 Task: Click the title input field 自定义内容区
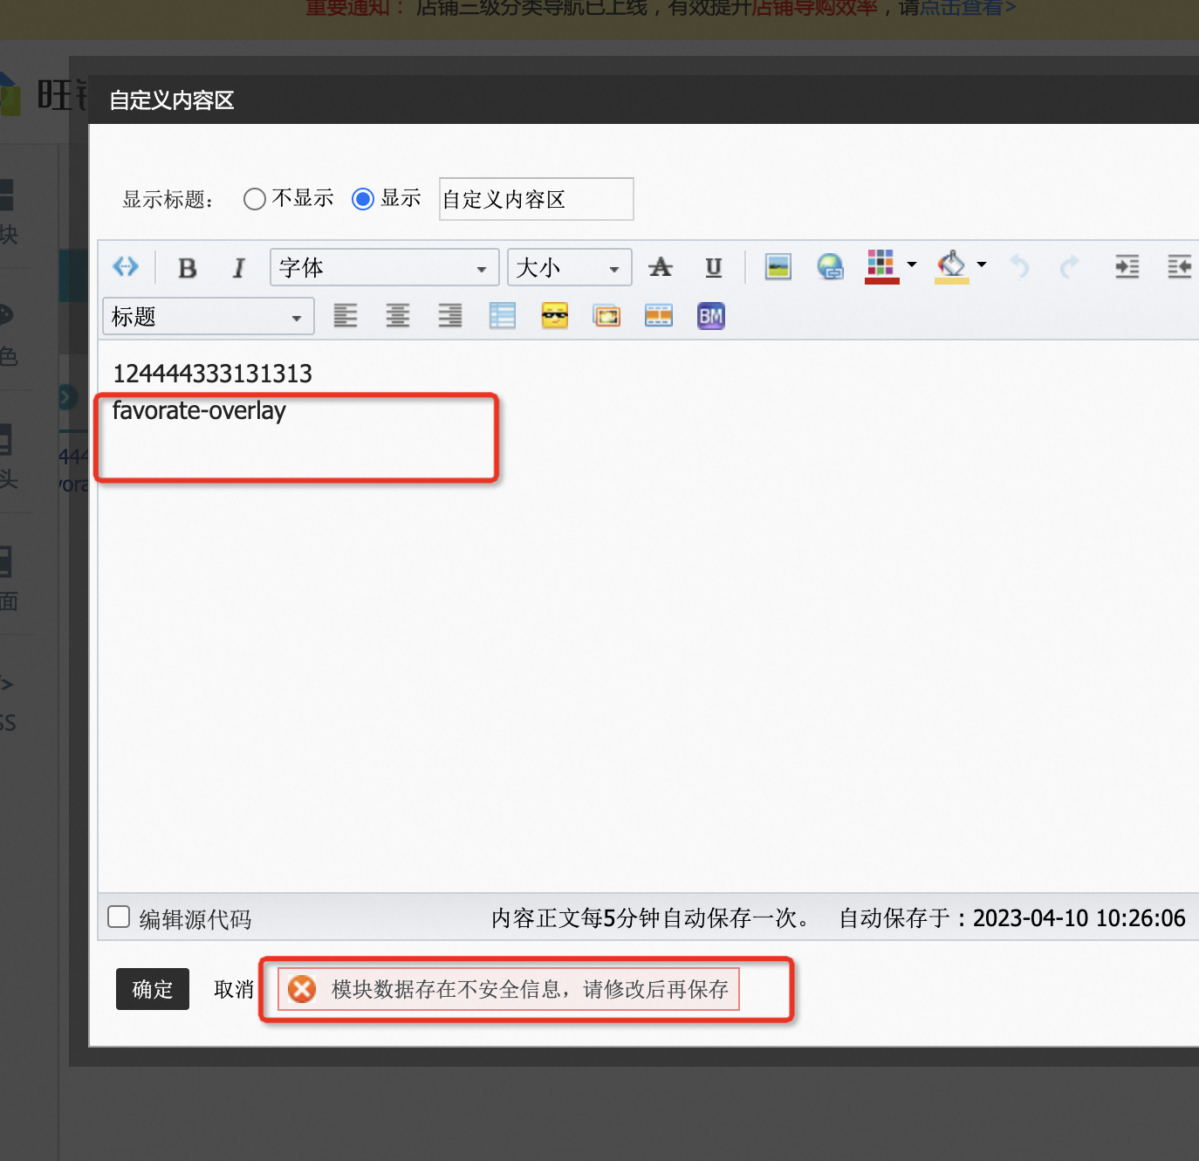tap(537, 199)
